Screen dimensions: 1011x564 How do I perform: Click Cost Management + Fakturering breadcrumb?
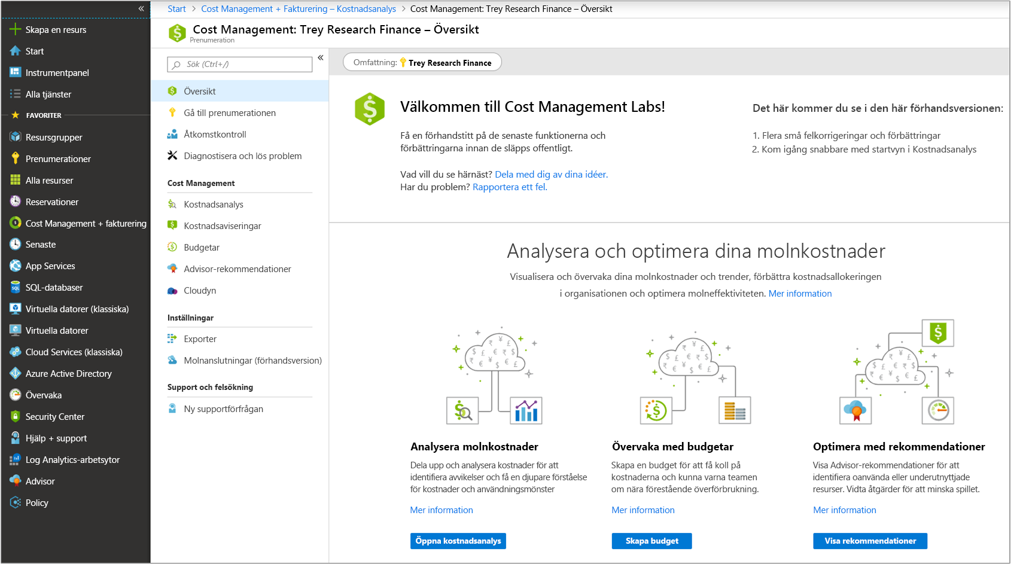click(x=299, y=8)
